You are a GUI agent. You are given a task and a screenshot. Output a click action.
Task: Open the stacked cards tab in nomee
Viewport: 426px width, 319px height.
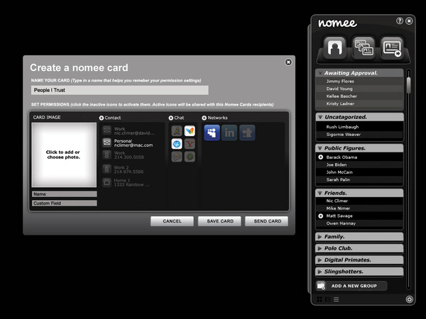point(364,47)
